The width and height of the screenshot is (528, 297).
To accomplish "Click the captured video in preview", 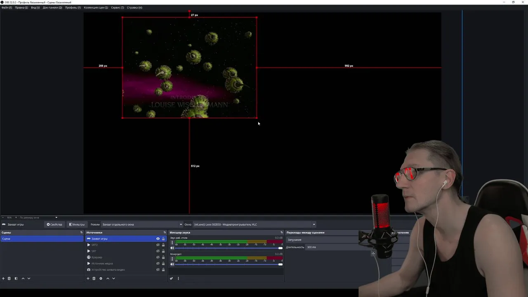I will (x=189, y=68).
